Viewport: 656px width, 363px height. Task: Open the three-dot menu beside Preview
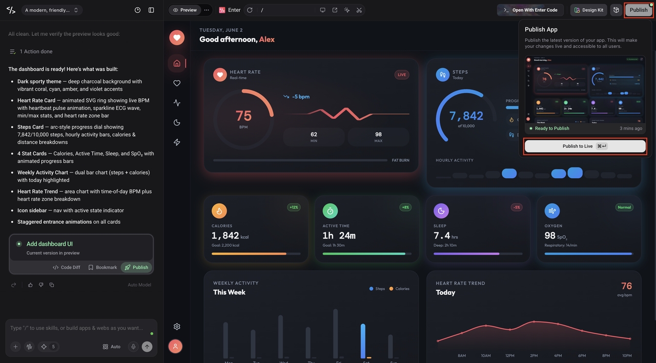(x=207, y=10)
